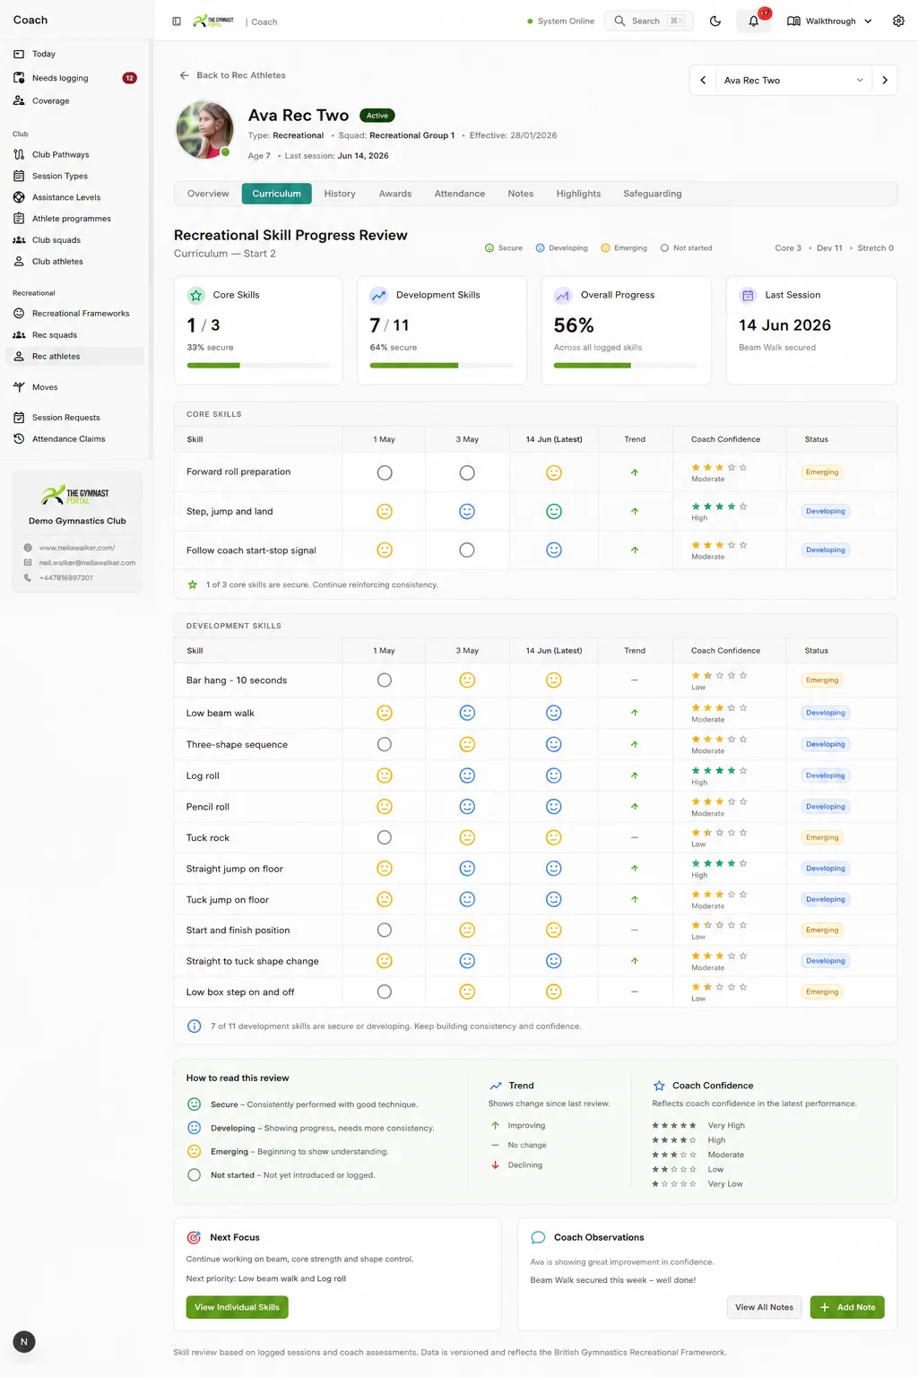Switch to the Attendance tab
This screenshot has height=1377, width=918.
460,194
